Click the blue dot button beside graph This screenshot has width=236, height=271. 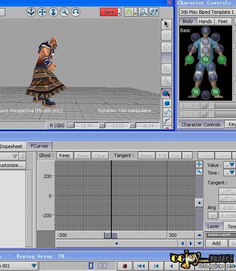click(199, 203)
